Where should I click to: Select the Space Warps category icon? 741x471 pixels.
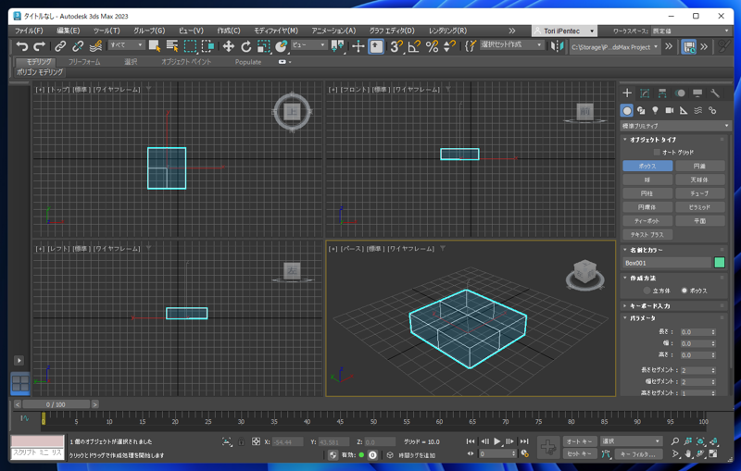(x=698, y=110)
